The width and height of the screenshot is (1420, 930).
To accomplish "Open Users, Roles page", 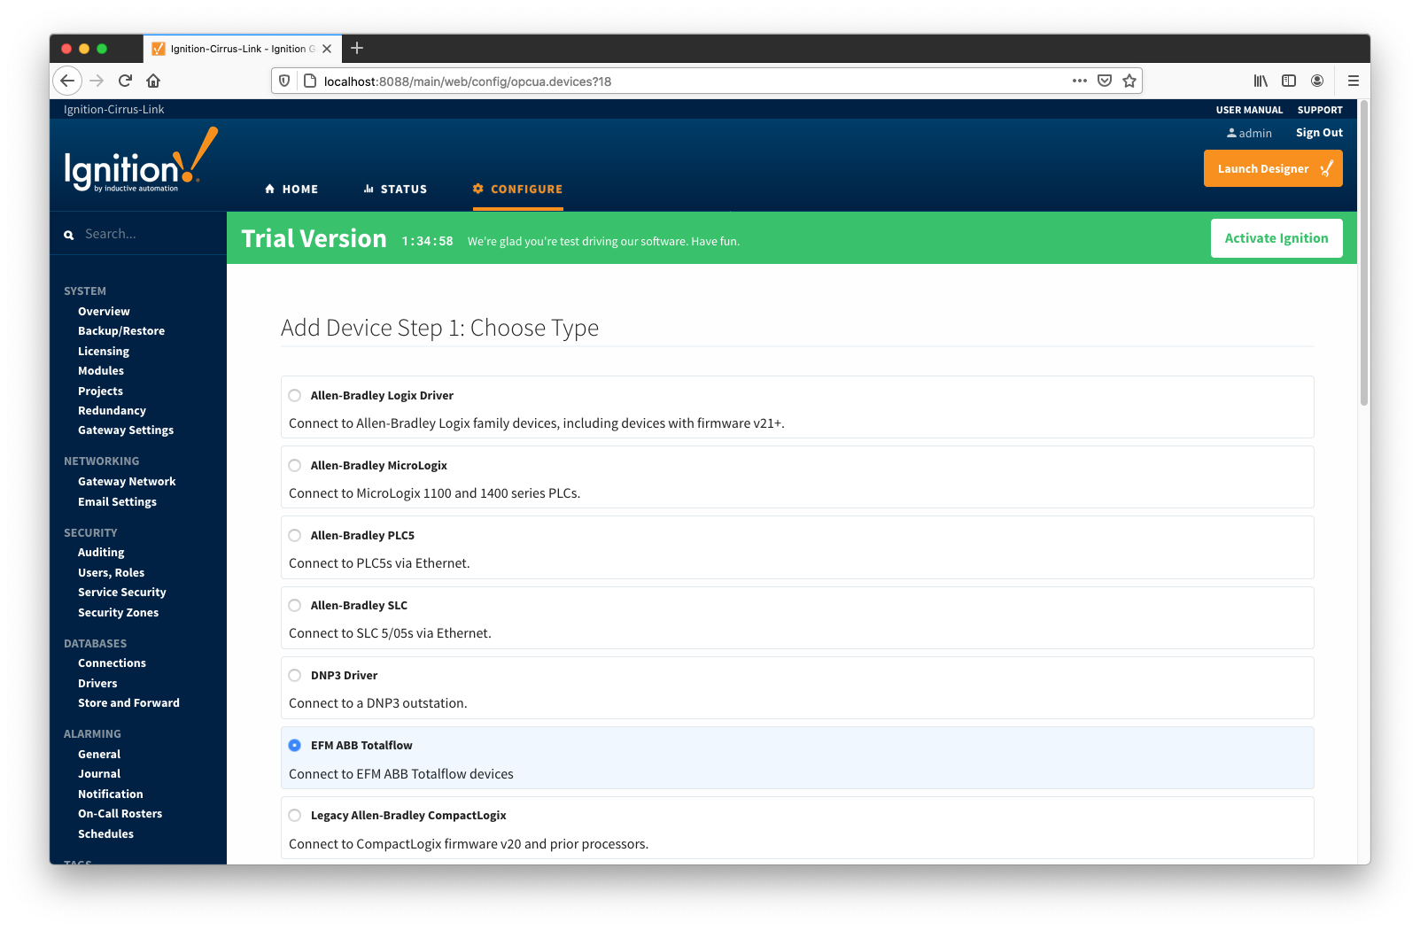I will click(111, 573).
